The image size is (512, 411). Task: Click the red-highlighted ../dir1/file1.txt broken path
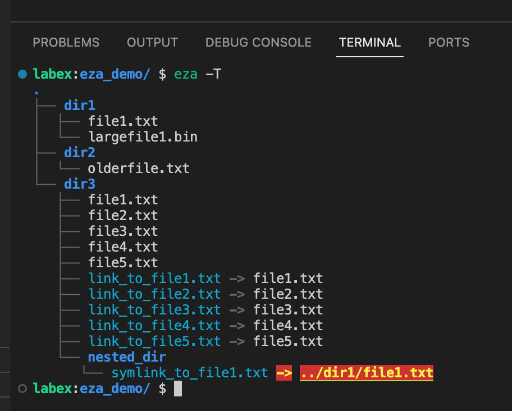(x=367, y=372)
